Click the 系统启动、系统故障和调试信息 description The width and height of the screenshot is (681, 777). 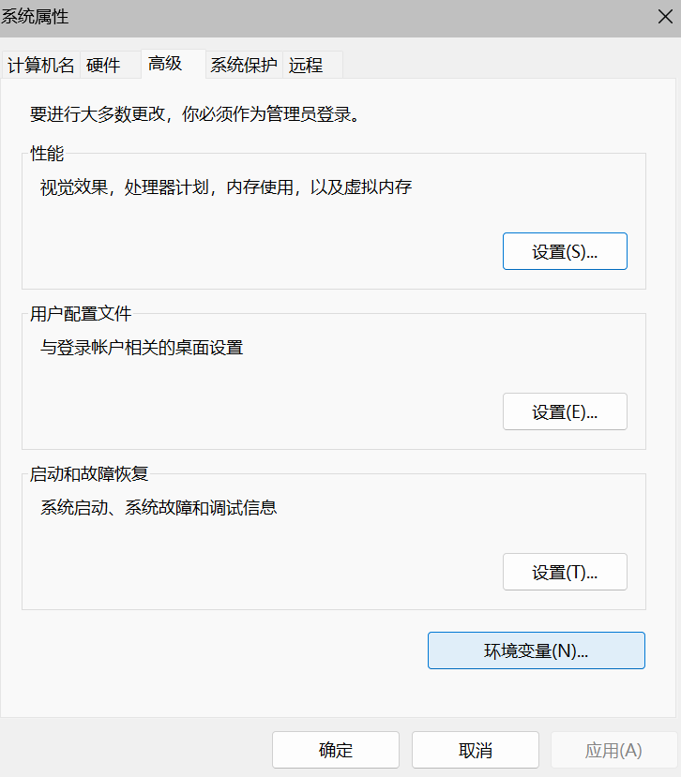click(159, 508)
